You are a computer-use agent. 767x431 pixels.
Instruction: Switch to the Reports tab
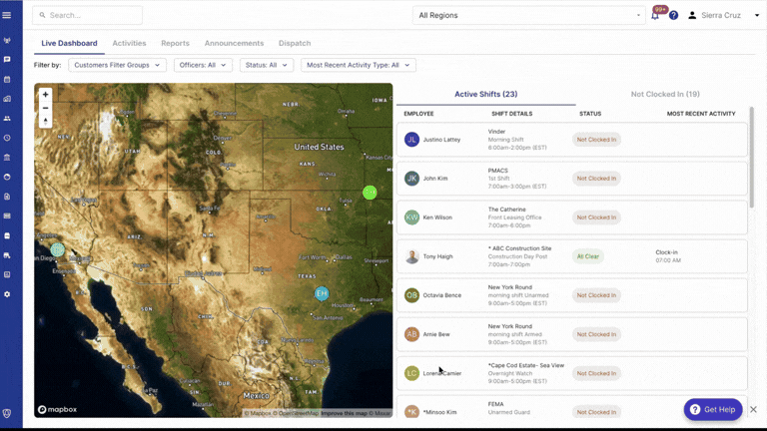tap(175, 43)
